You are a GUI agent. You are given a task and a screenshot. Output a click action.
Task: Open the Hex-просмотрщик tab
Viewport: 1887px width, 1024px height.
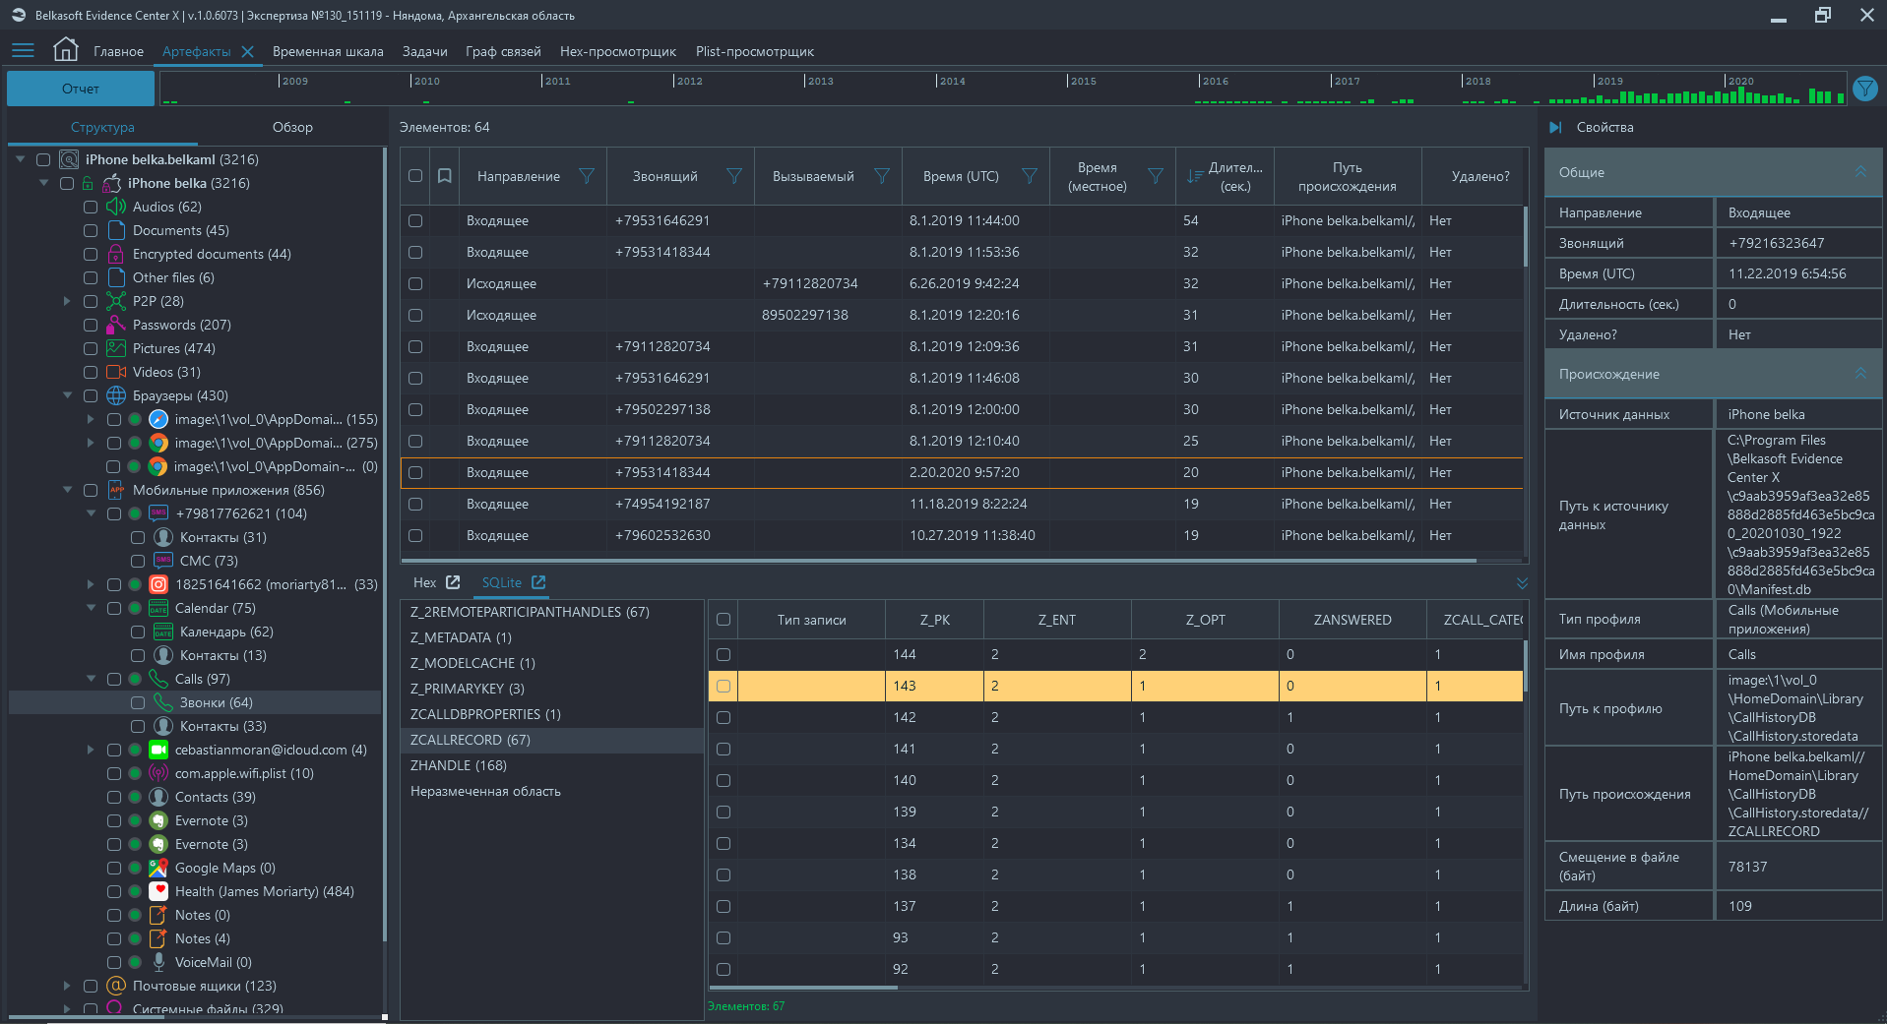point(618,51)
